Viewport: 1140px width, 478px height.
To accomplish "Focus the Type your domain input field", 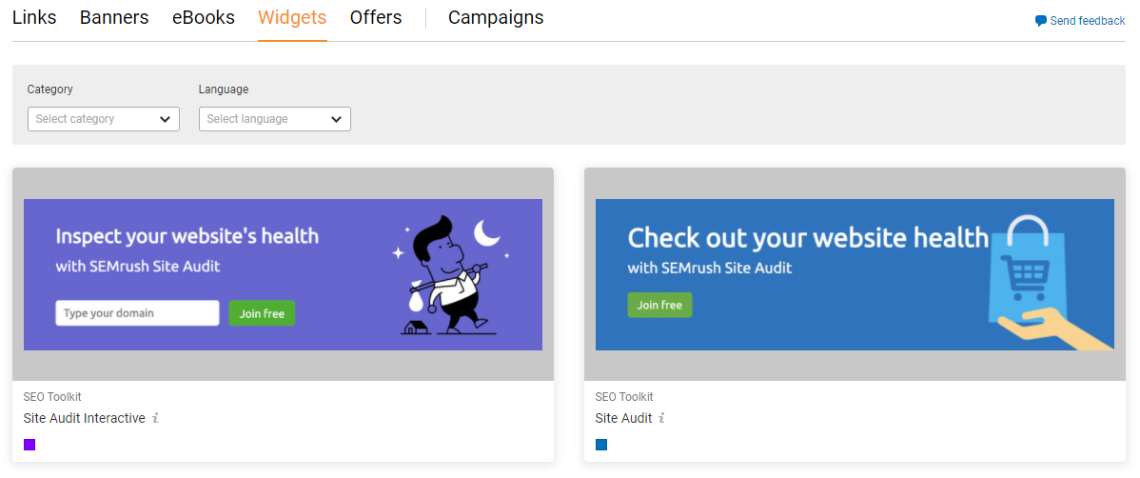I will pyautogui.click(x=137, y=313).
